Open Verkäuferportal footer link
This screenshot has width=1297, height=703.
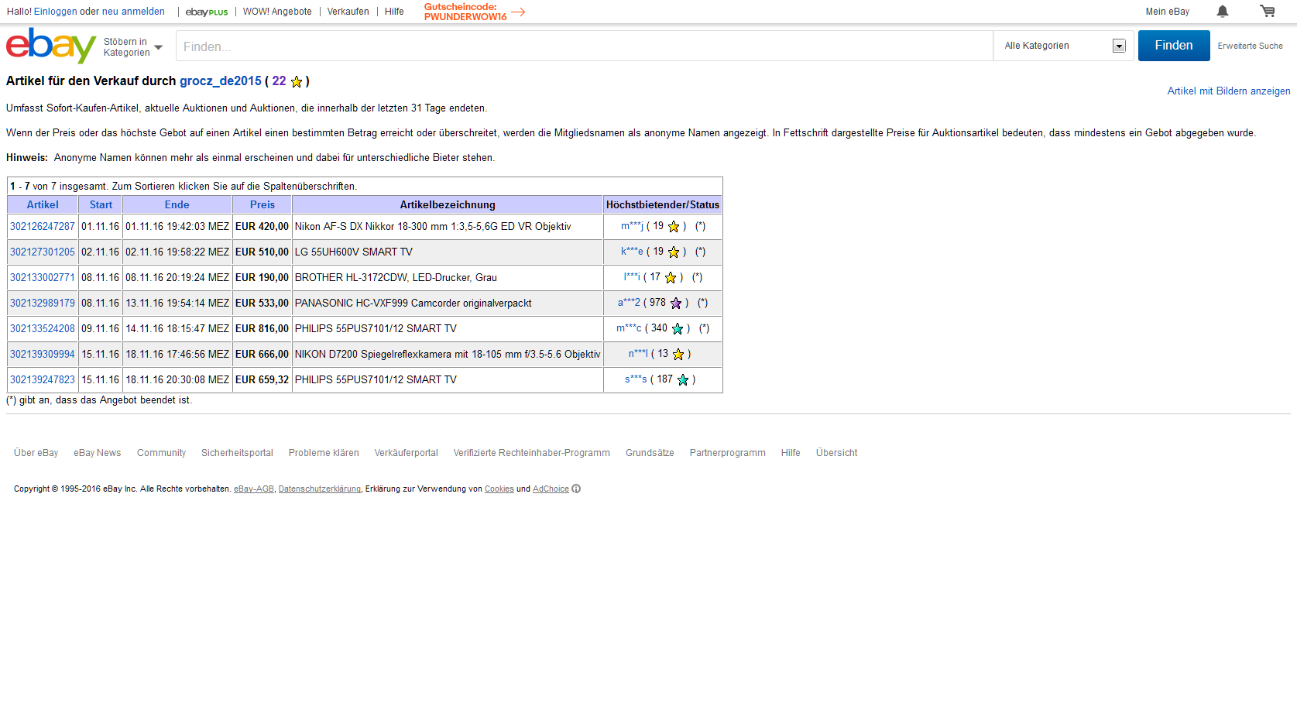[x=406, y=453]
